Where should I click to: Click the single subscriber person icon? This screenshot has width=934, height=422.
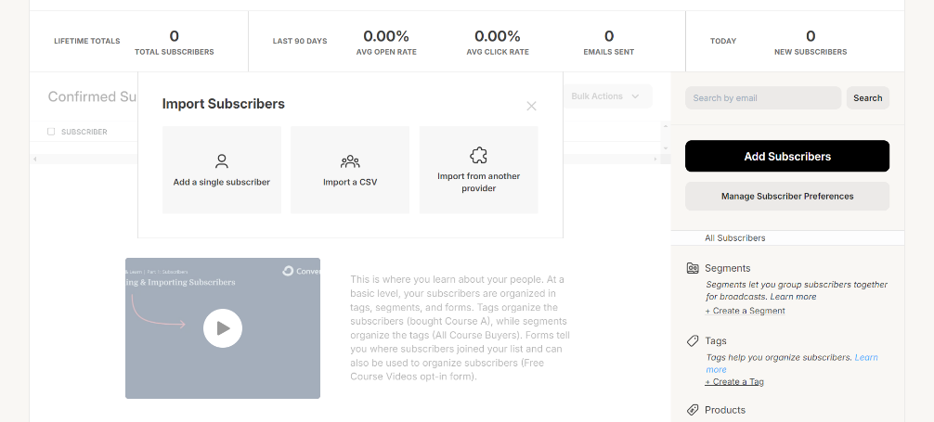[221, 160]
